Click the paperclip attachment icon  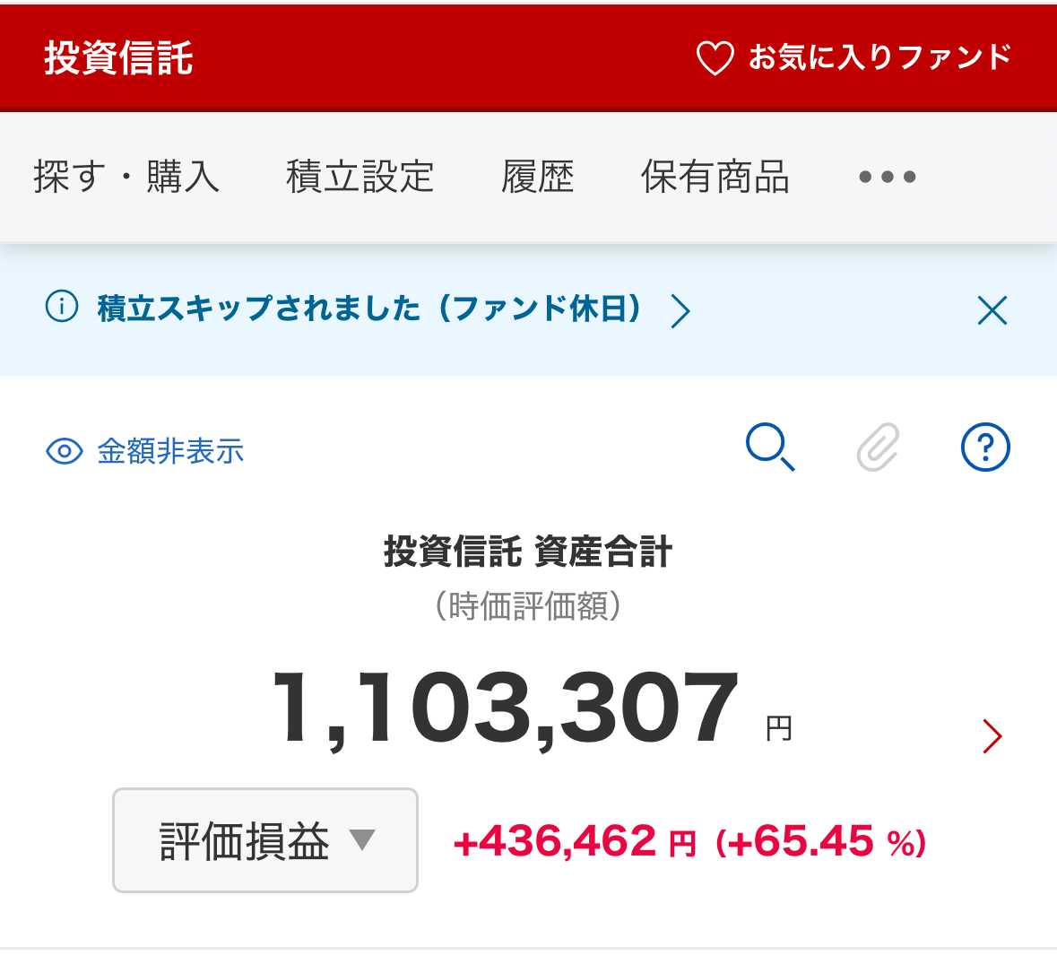878,447
